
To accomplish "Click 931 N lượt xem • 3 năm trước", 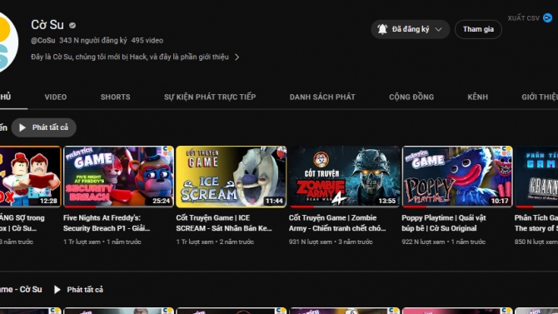I will pyautogui.click(x=331, y=242).
